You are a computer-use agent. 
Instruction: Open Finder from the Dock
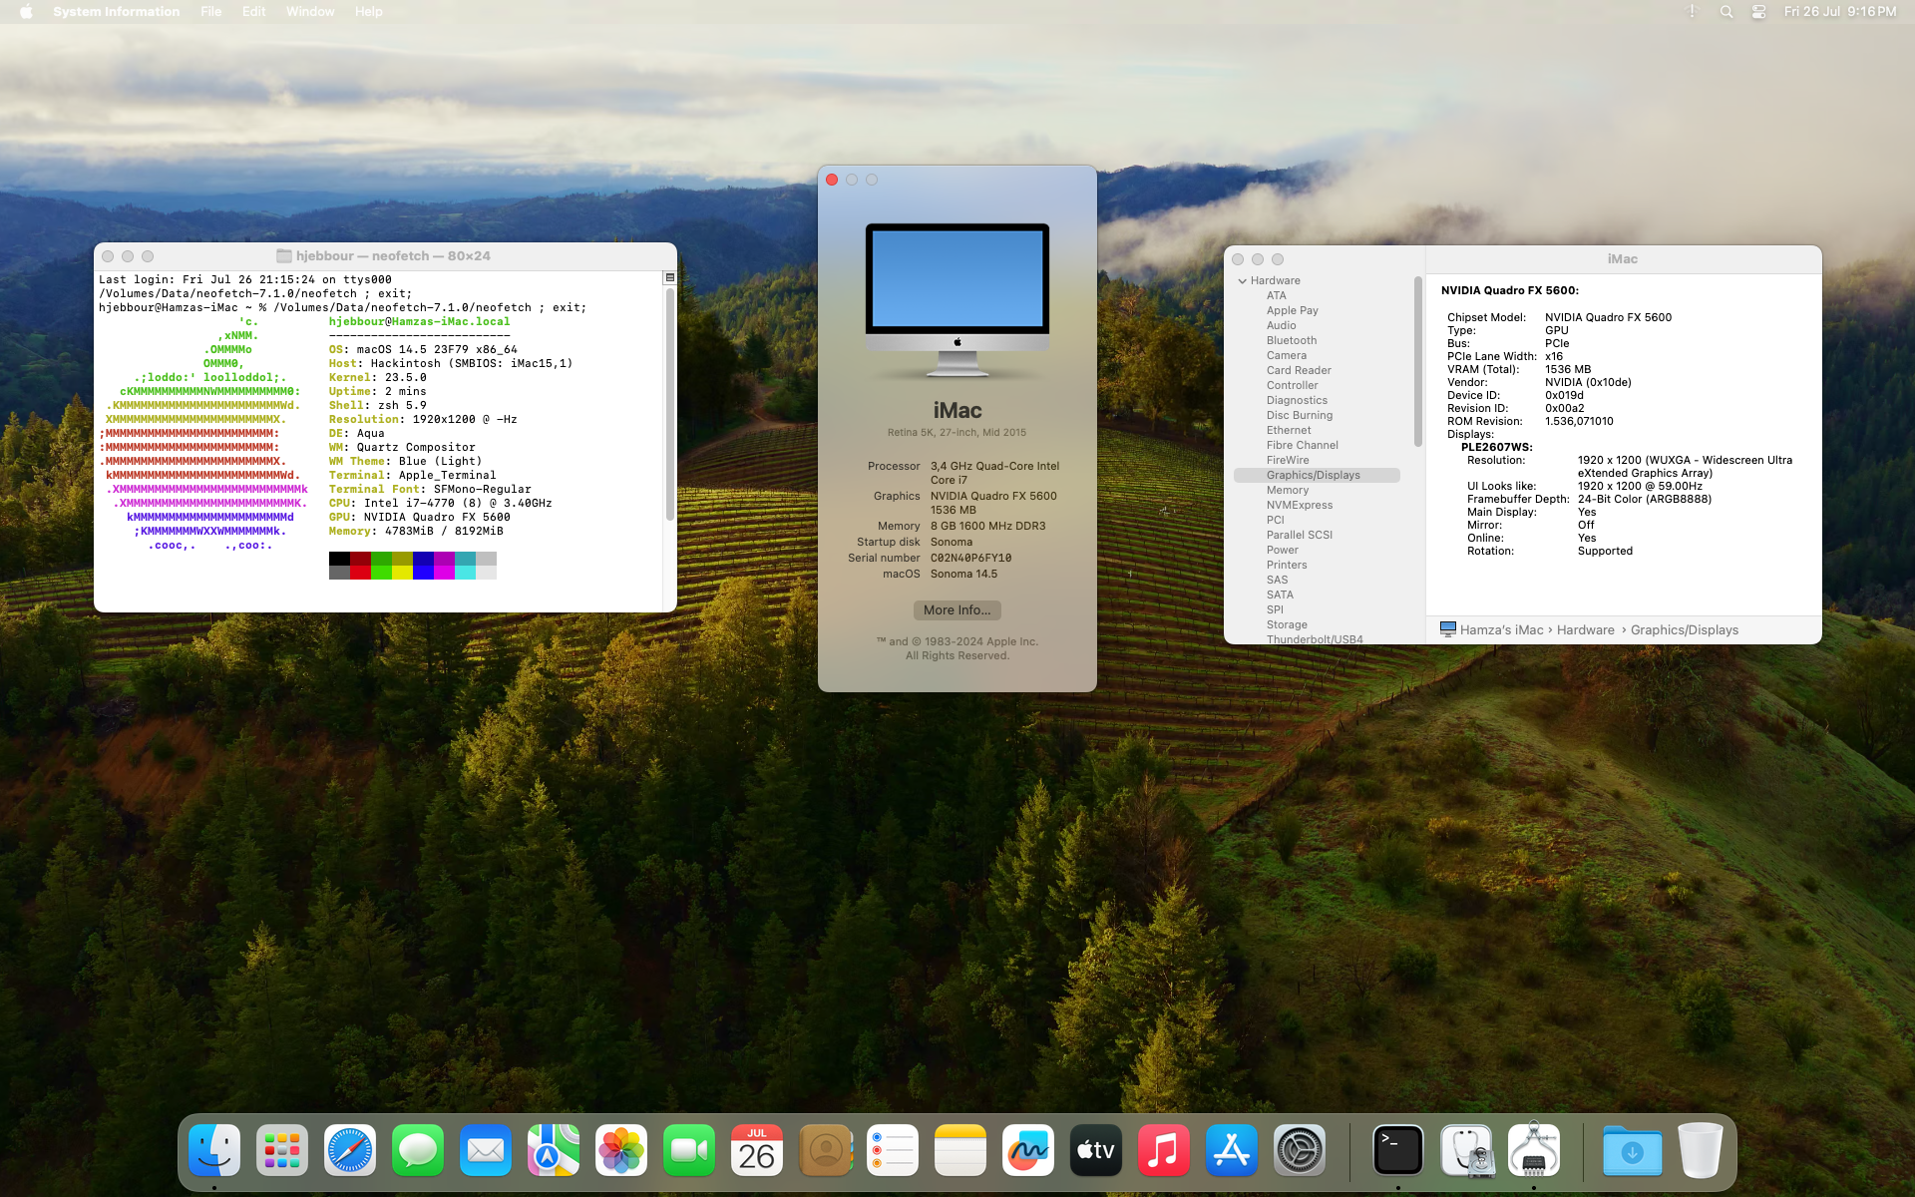tap(214, 1151)
